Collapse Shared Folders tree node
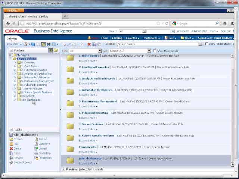This screenshot has width=239, height=179. click(10, 59)
